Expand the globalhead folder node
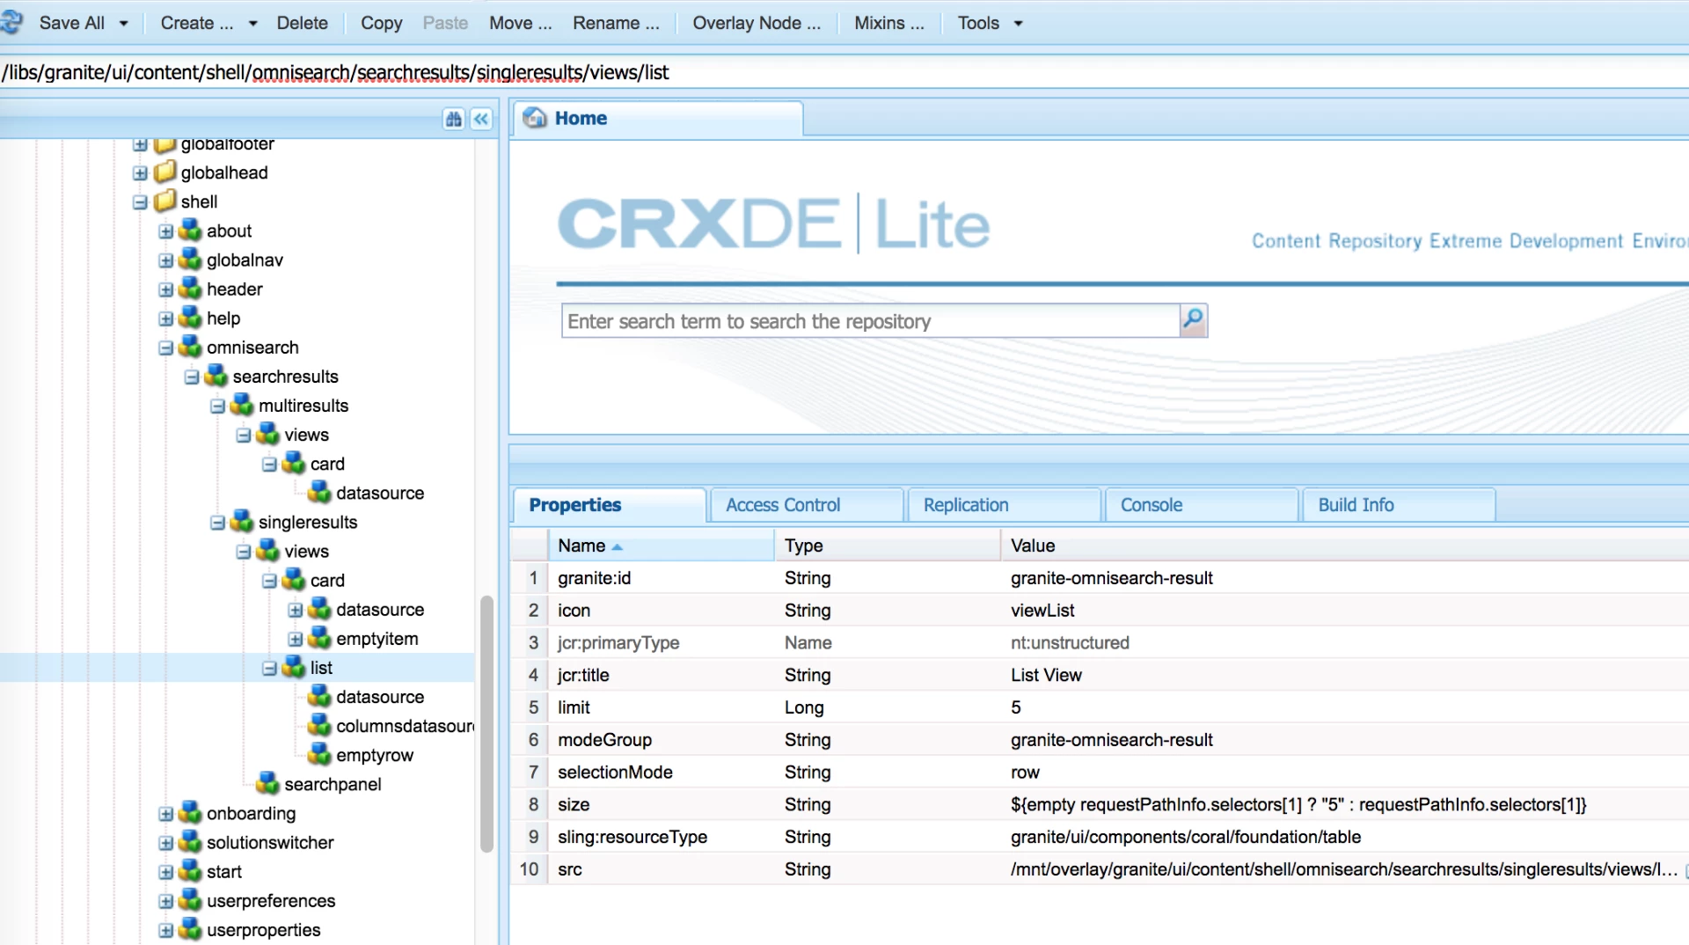This screenshot has height=945, width=1689. pos(140,173)
